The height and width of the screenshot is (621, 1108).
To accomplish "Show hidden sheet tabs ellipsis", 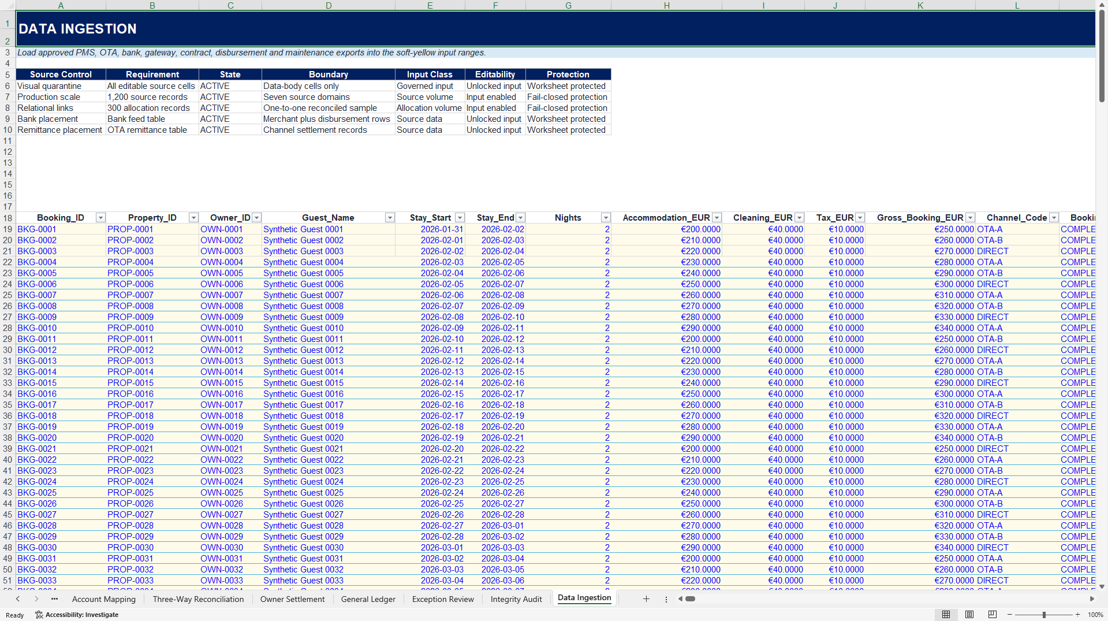I will tap(54, 599).
